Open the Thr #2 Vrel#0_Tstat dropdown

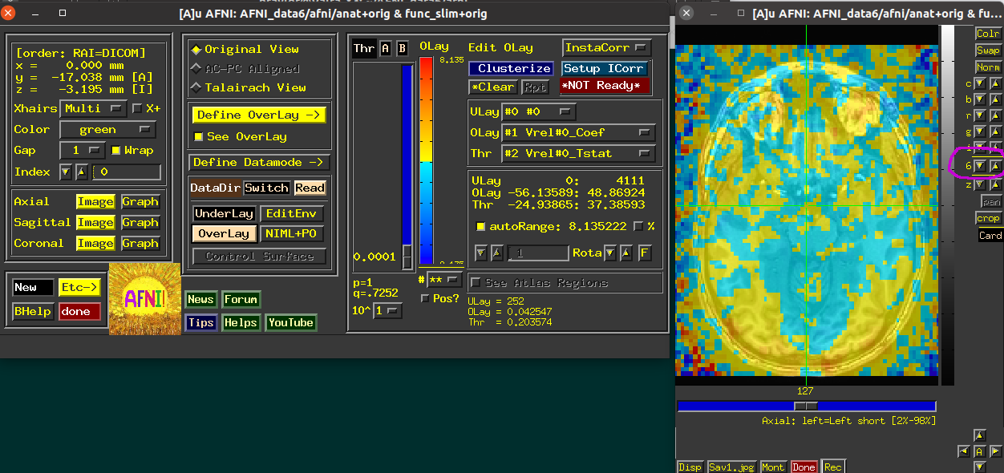[x=578, y=154]
